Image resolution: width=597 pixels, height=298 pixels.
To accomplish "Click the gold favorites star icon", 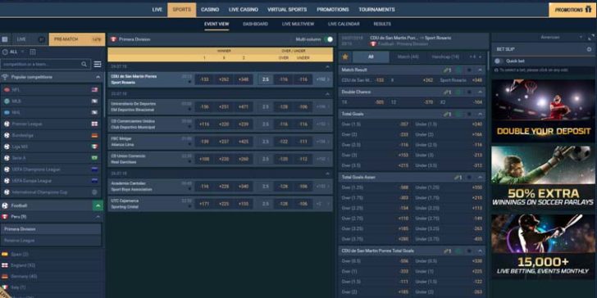I will (x=345, y=57).
